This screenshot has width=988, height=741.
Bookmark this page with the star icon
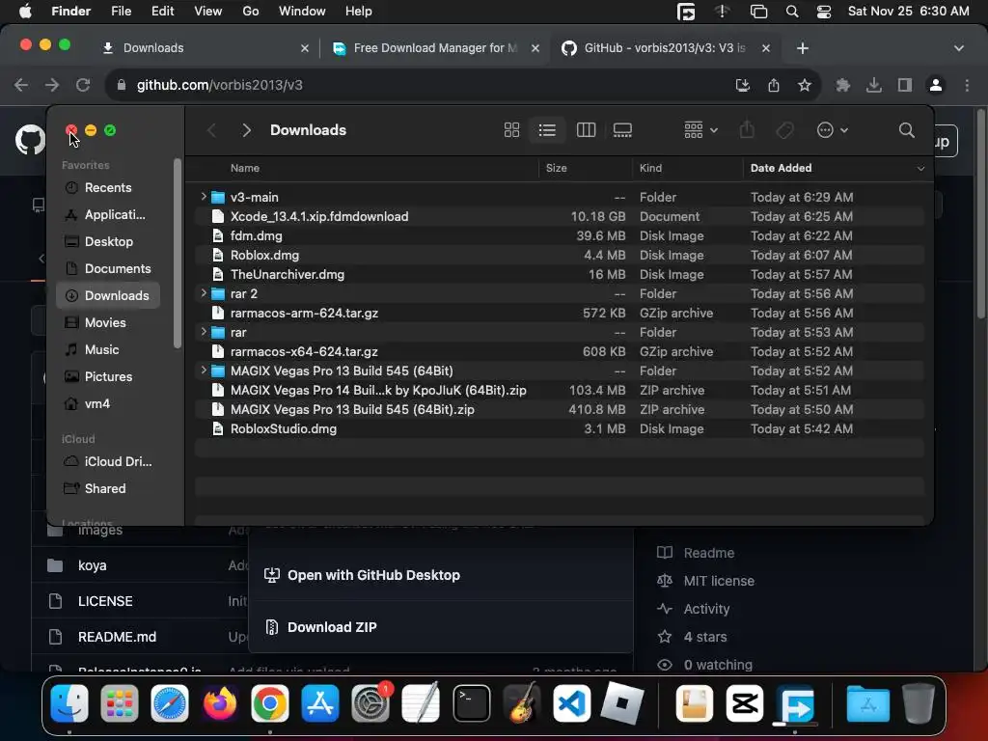(x=804, y=85)
